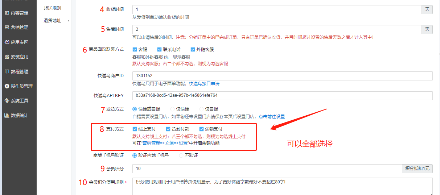Click the 积分抵扣1元 suffix label
This screenshot has height=195, width=440.
tap(418, 169)
